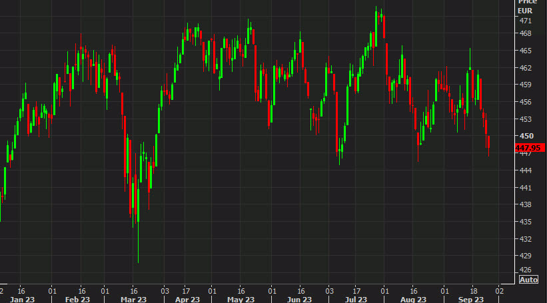Click the Jun 23 month label
This screenshot has width=547, height=303.
pos(299,300)
